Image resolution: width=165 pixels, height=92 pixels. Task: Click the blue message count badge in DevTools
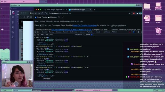[x=134, y=32]
